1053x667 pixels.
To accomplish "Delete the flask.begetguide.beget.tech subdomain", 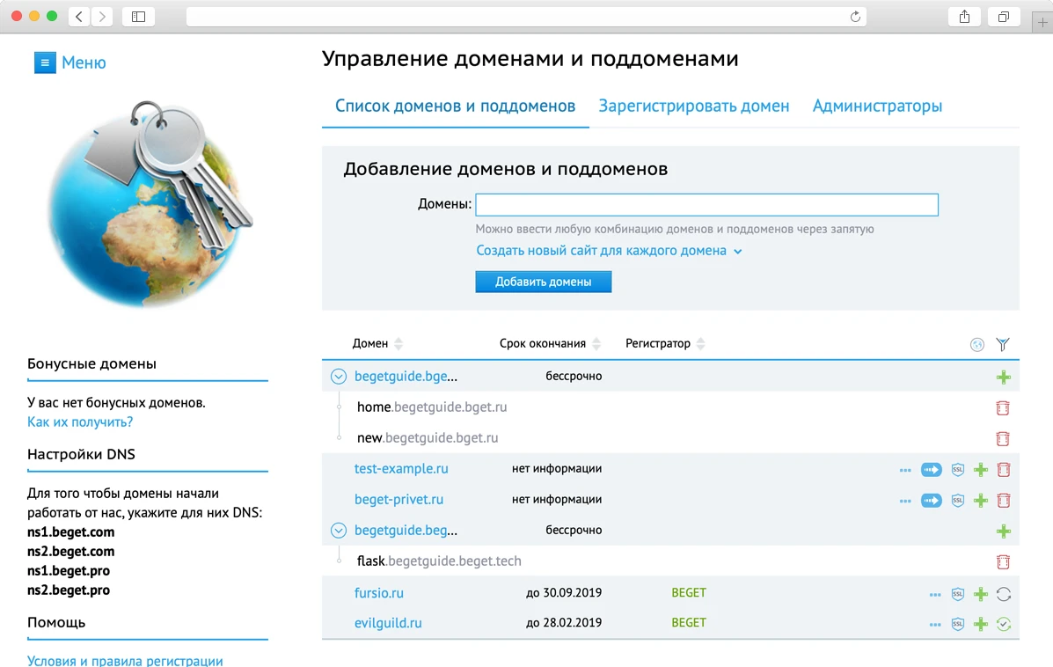I will click(x=1003, y=561).
